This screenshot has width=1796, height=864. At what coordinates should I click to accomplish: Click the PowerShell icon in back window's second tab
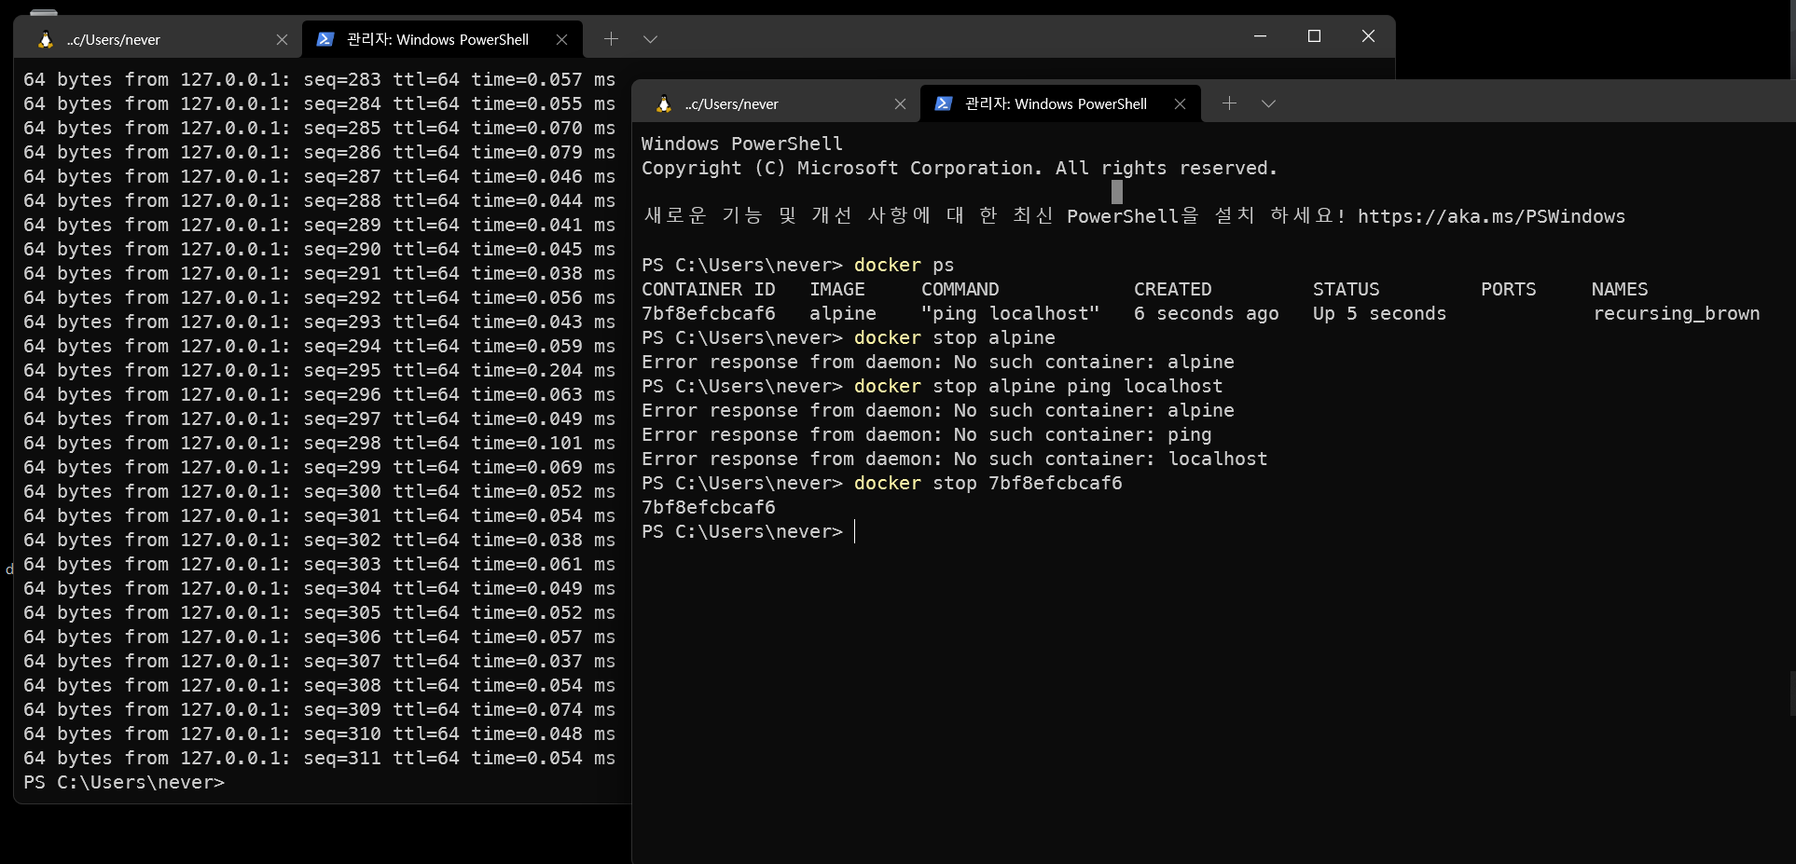point(325,39)
